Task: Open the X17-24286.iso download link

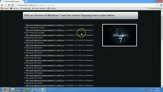Action: tap(45, 86)
